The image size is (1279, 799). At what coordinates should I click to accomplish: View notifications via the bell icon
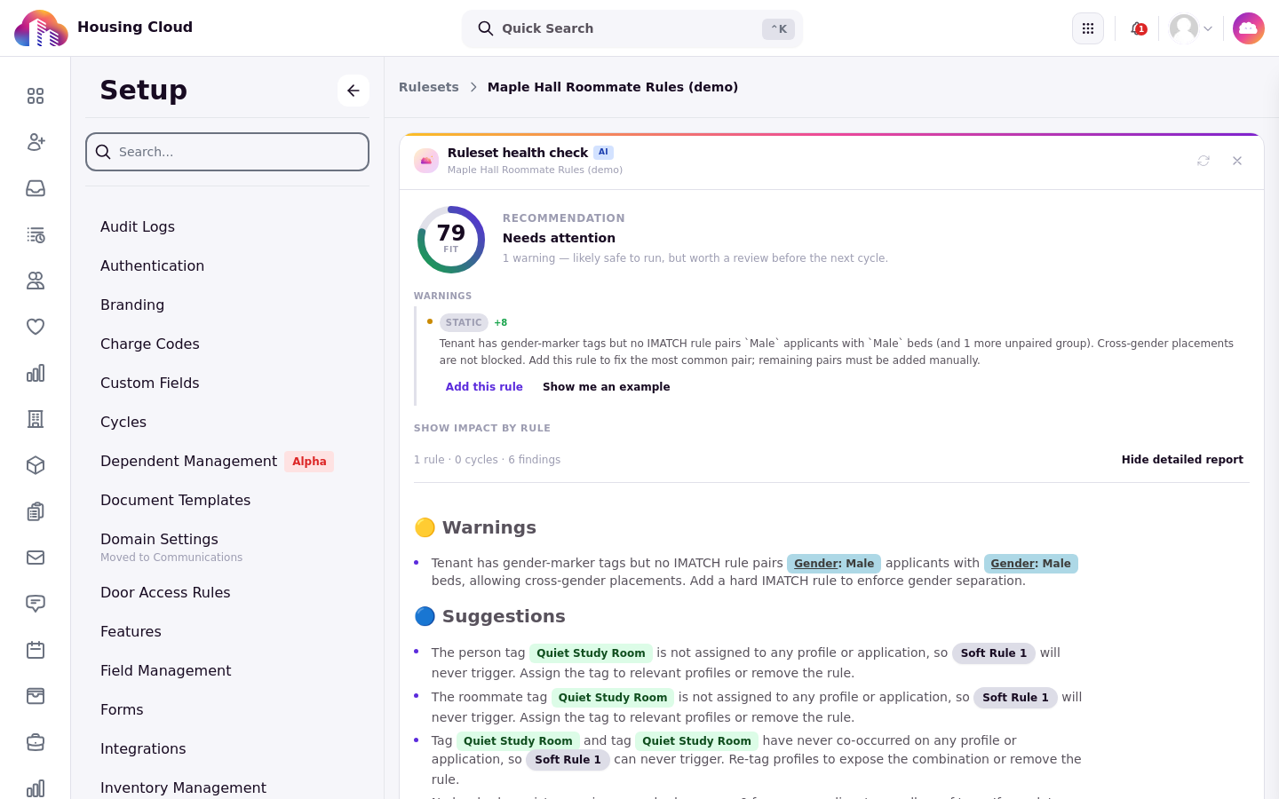click(x=1138, y=28)
